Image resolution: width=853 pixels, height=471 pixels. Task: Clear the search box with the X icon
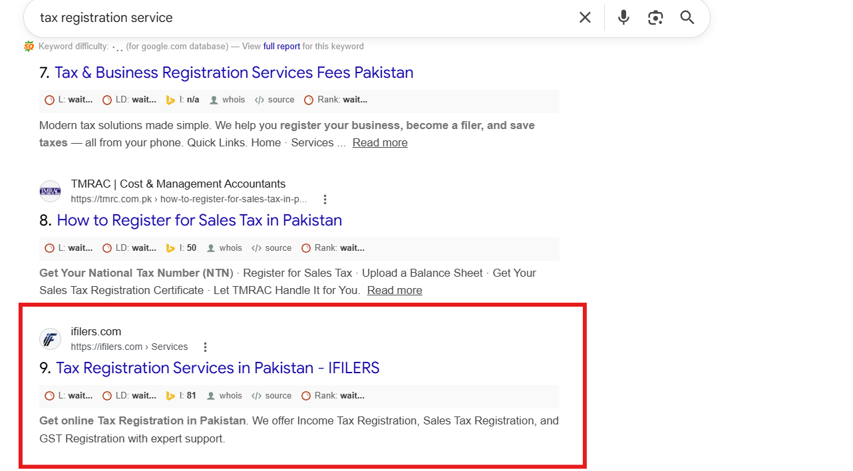(x=585, y=17)
